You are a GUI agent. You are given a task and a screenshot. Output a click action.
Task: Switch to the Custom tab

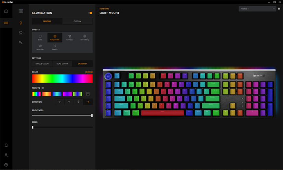[77, 21]
